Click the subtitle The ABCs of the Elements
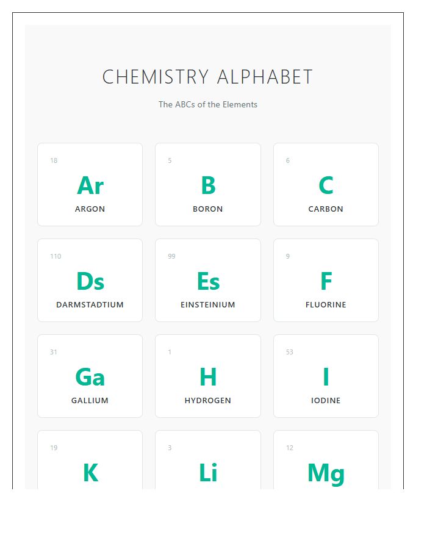Viewport: 427px width, 549px height. point(208,104)
